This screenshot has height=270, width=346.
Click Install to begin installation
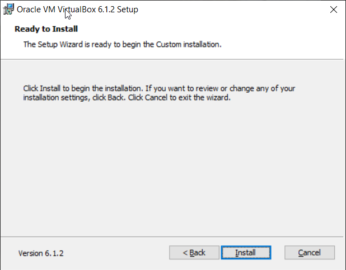[245, 253]
